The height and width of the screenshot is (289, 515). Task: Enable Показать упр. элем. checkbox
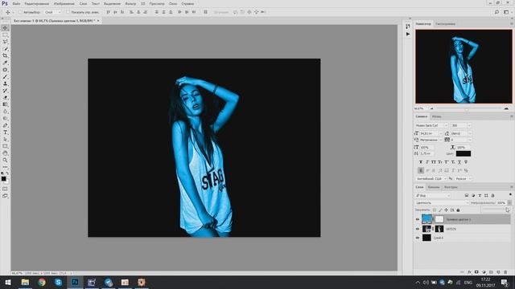coord(68,12)
